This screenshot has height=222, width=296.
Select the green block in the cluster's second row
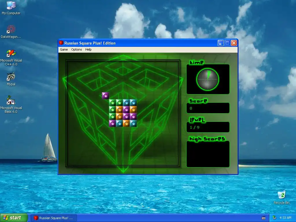coord(112,110)
